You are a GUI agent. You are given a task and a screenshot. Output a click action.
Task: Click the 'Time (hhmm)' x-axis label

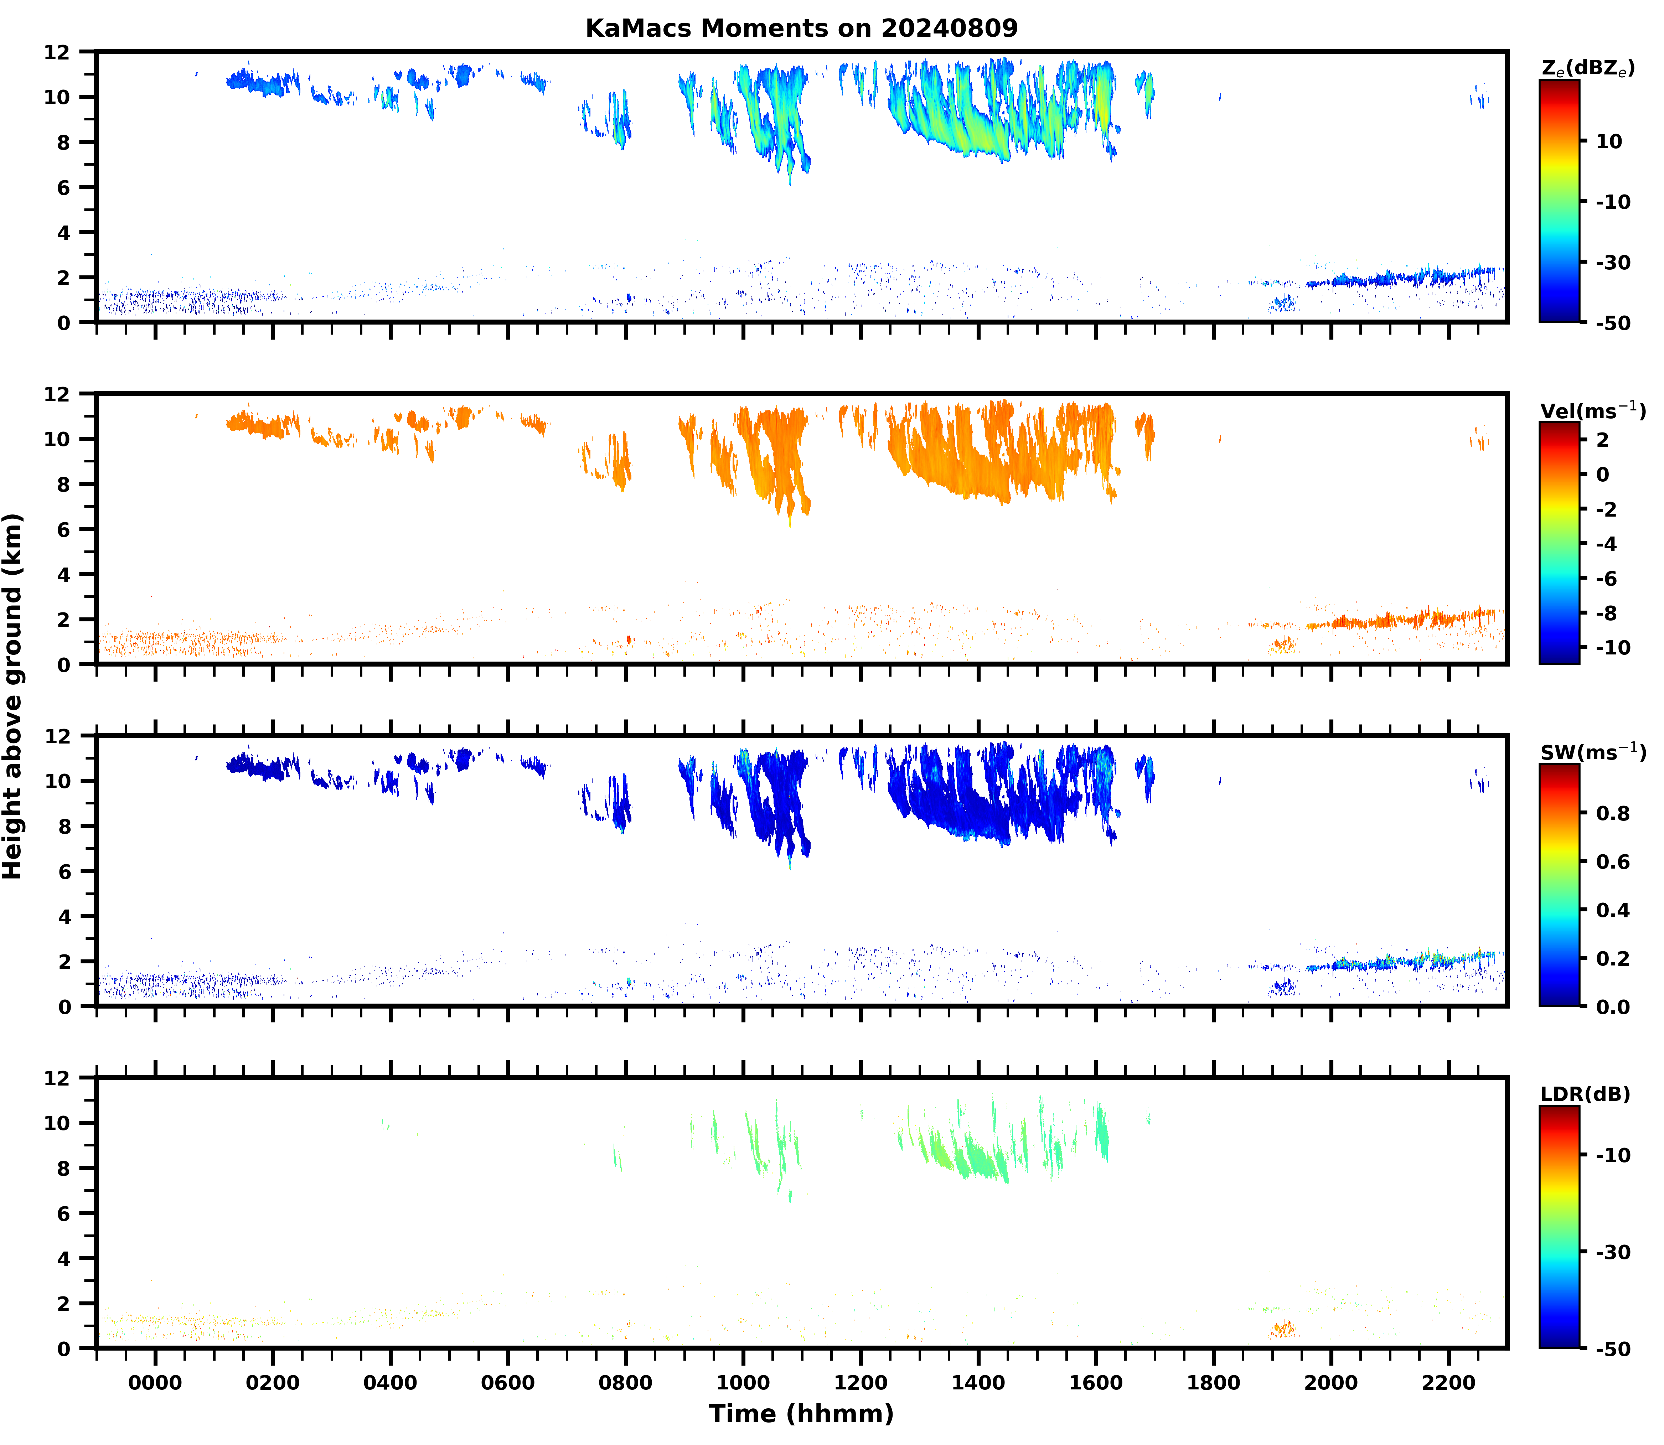(801, 1414)
